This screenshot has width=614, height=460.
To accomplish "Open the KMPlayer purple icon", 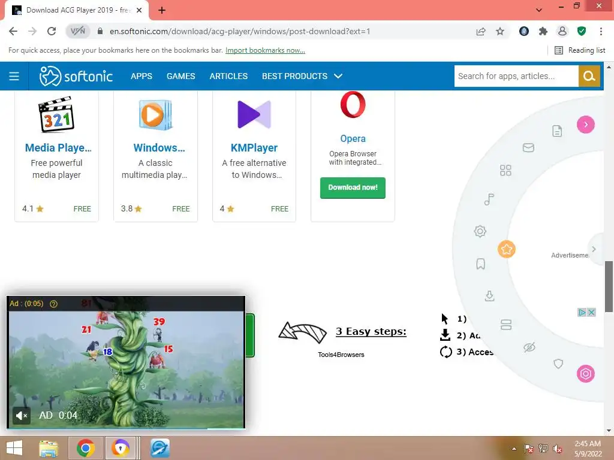I will pos(254,114).
